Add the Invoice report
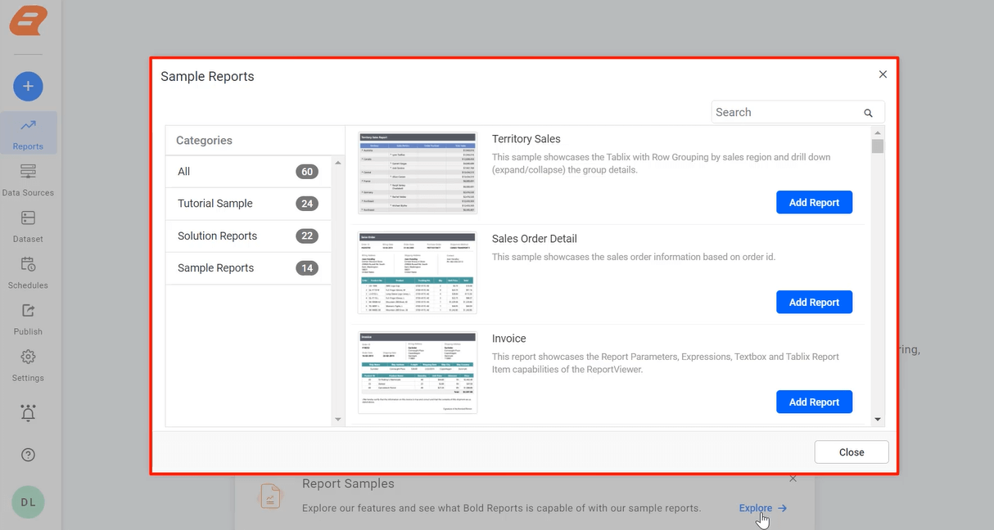 tap(814, 402)
